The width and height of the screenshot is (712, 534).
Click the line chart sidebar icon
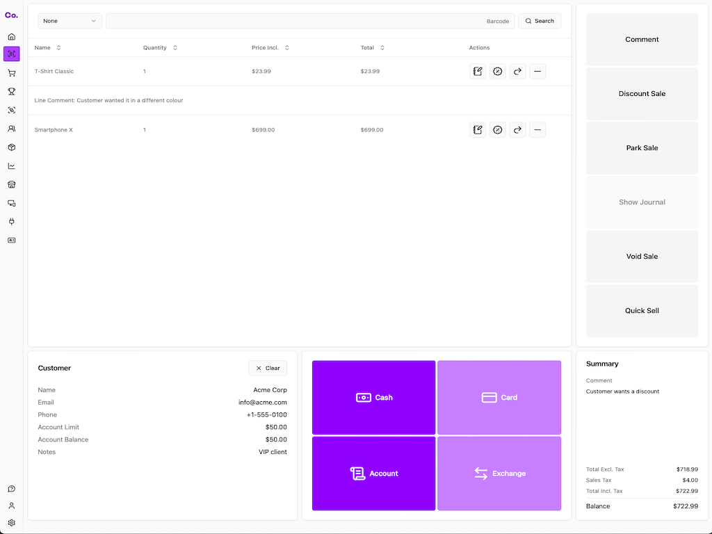pyautogui.click(x=11, y=165)
